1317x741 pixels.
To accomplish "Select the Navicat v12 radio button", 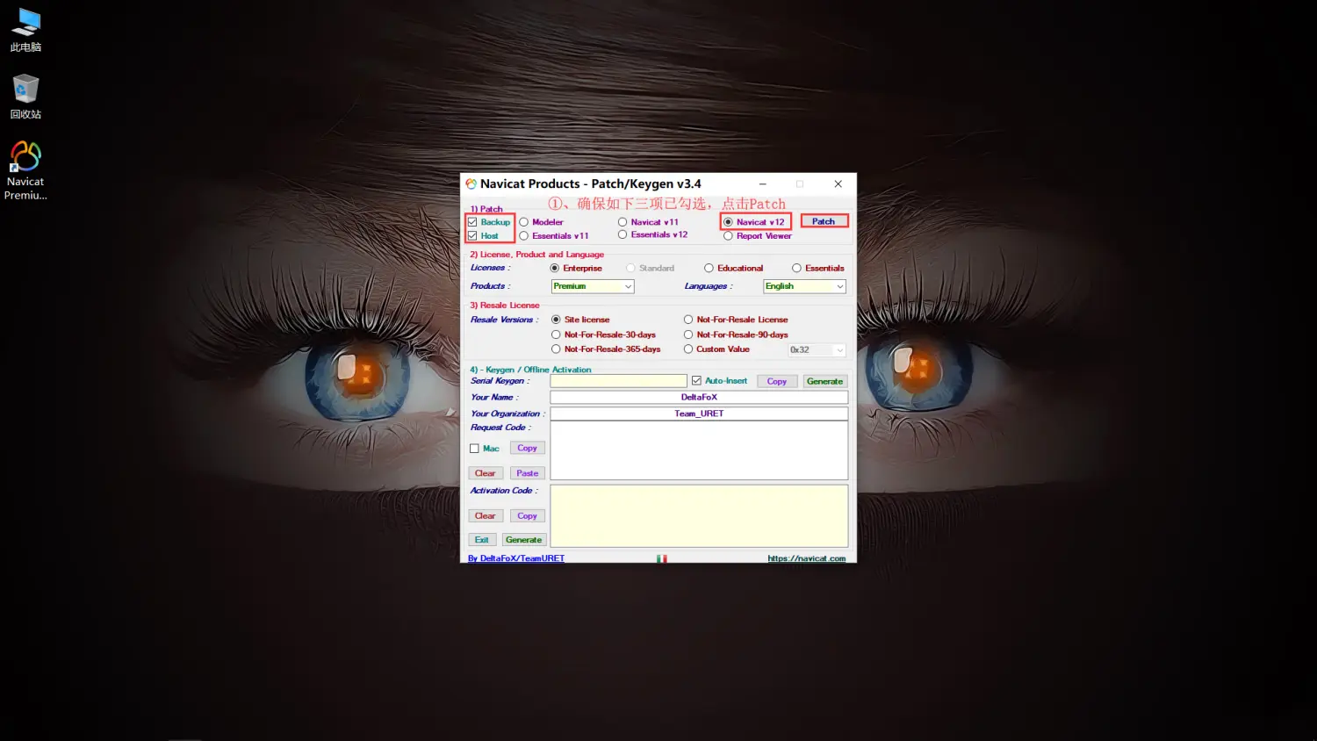I will point(728,222).
